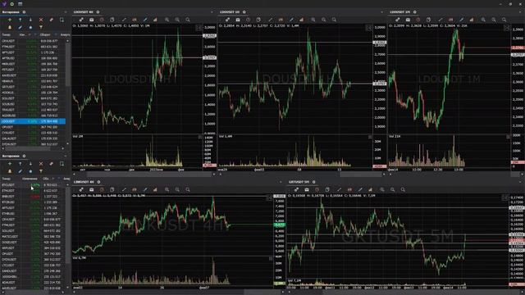Select the lower watchlist tab
The image size is (525, 295).
click(x=11, y=157)
